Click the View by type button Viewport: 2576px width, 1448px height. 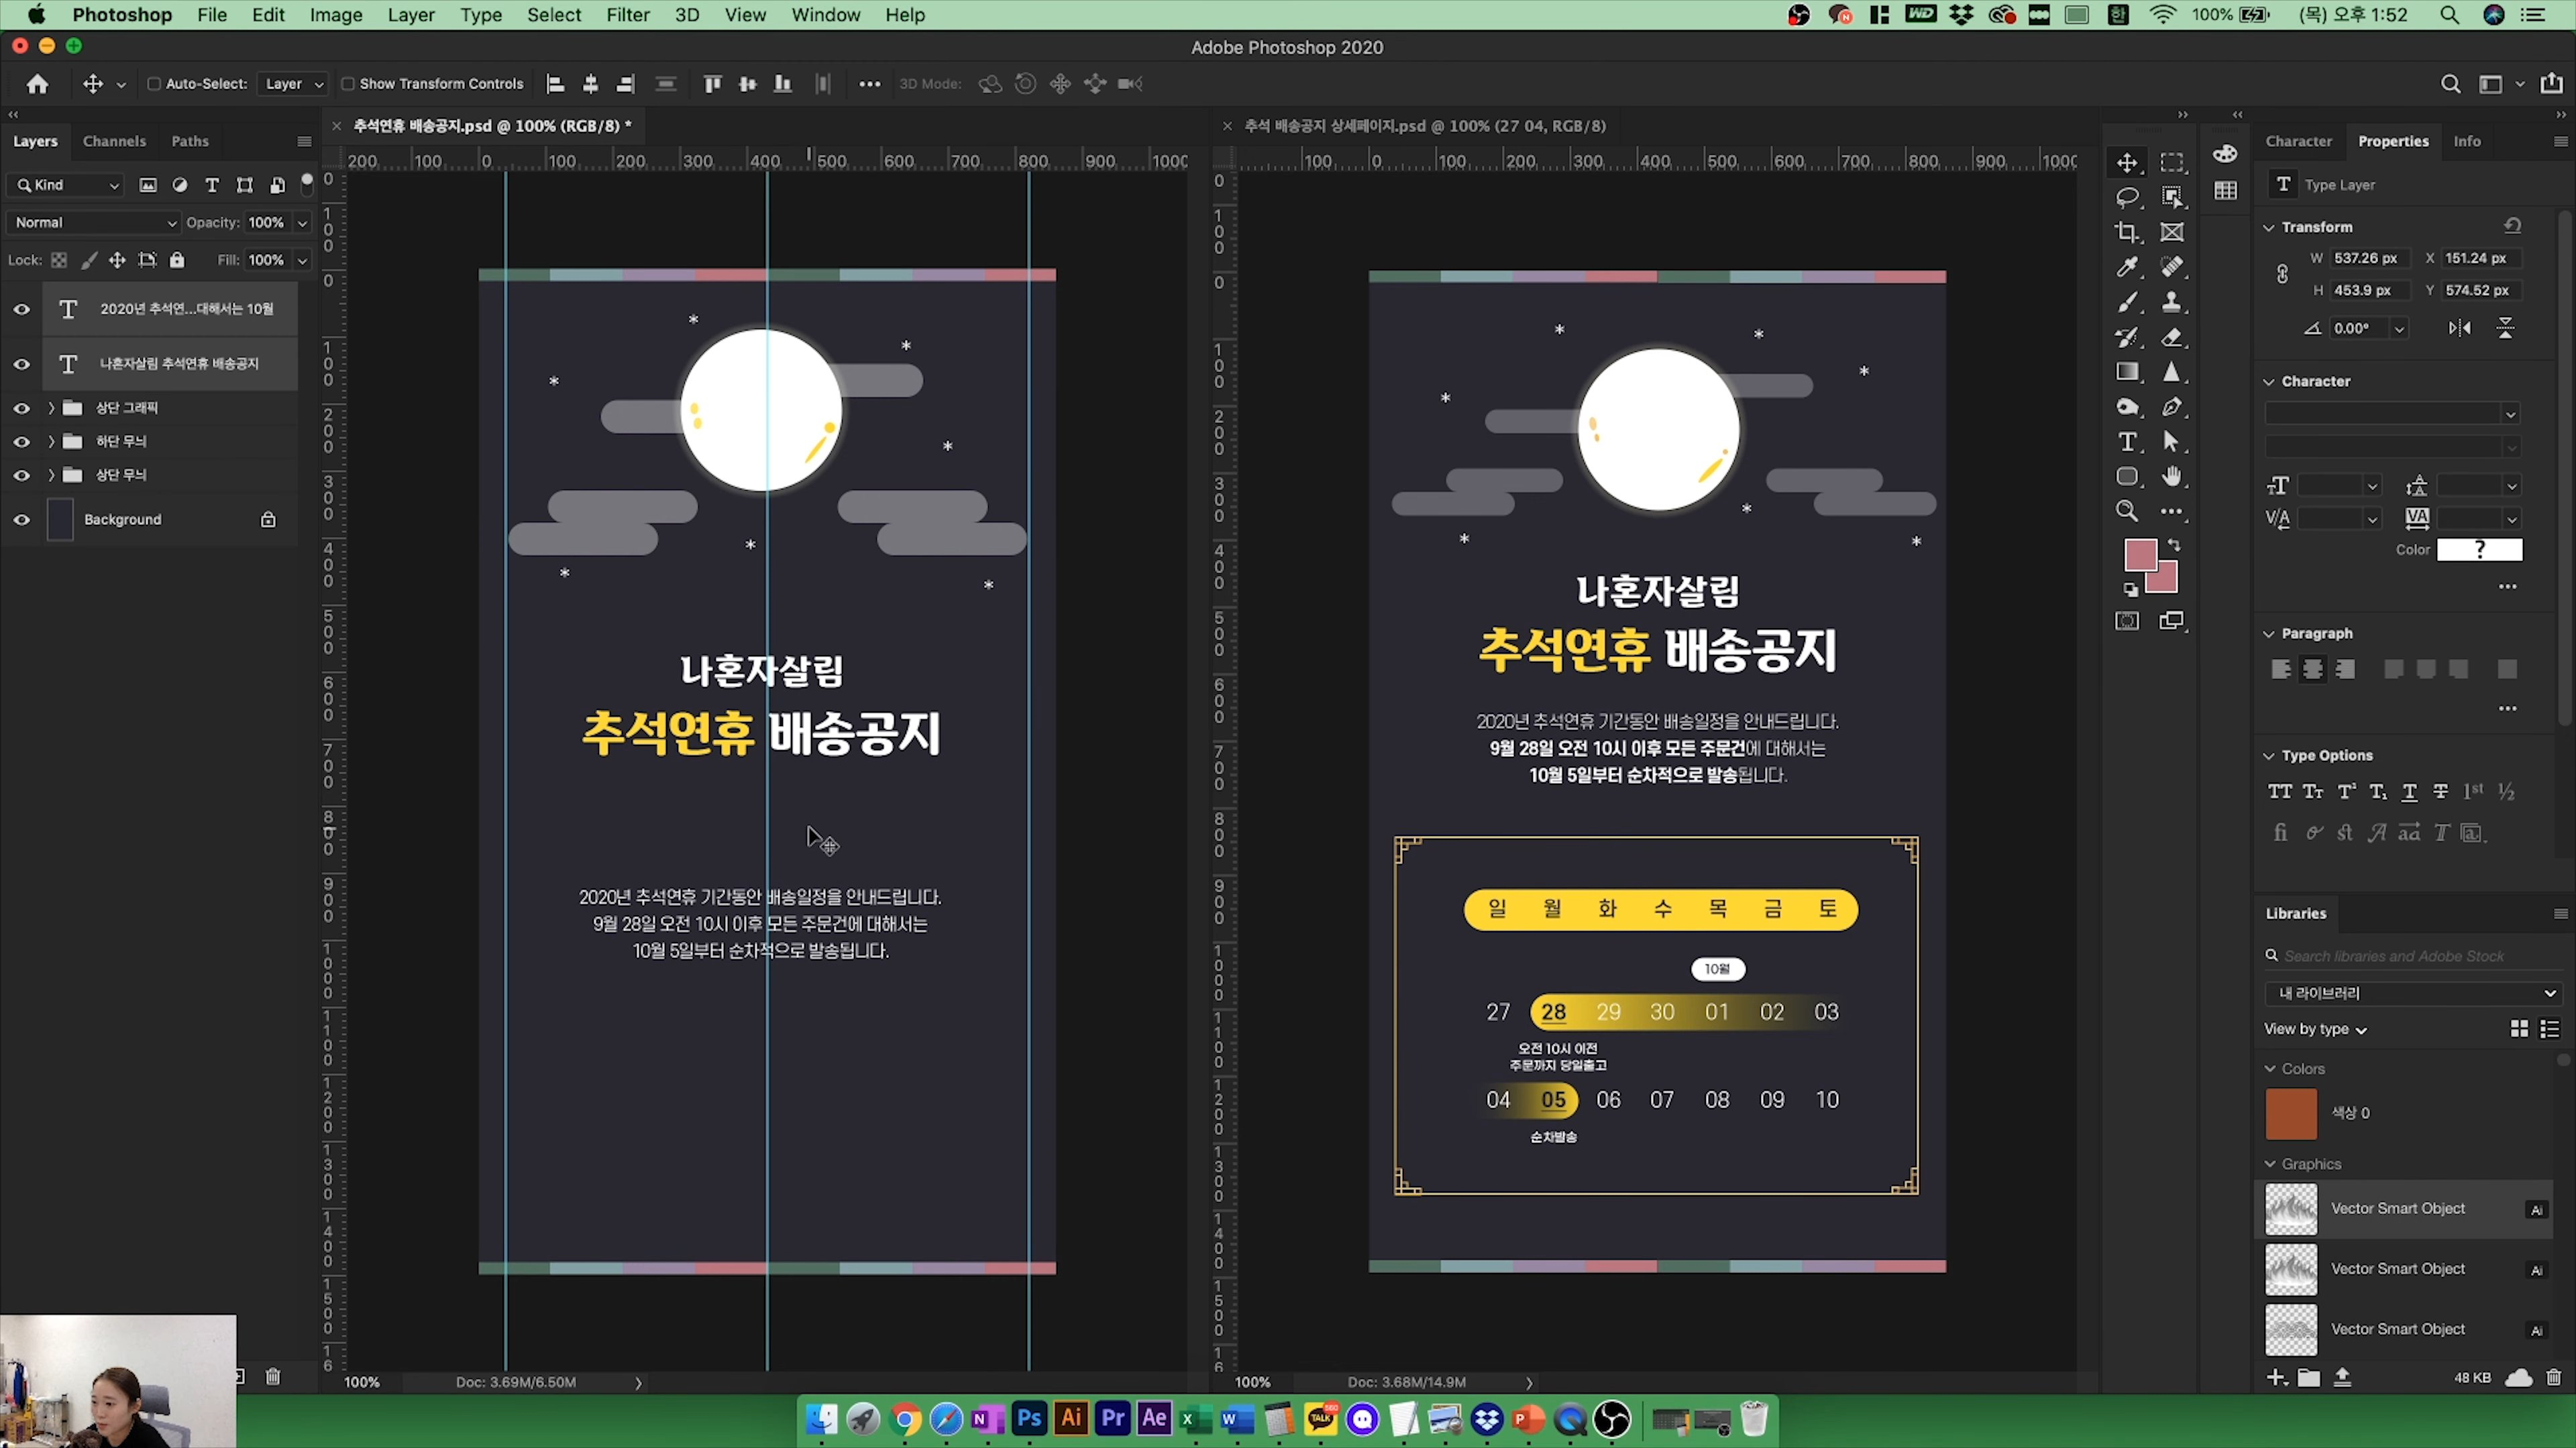2314,1029
